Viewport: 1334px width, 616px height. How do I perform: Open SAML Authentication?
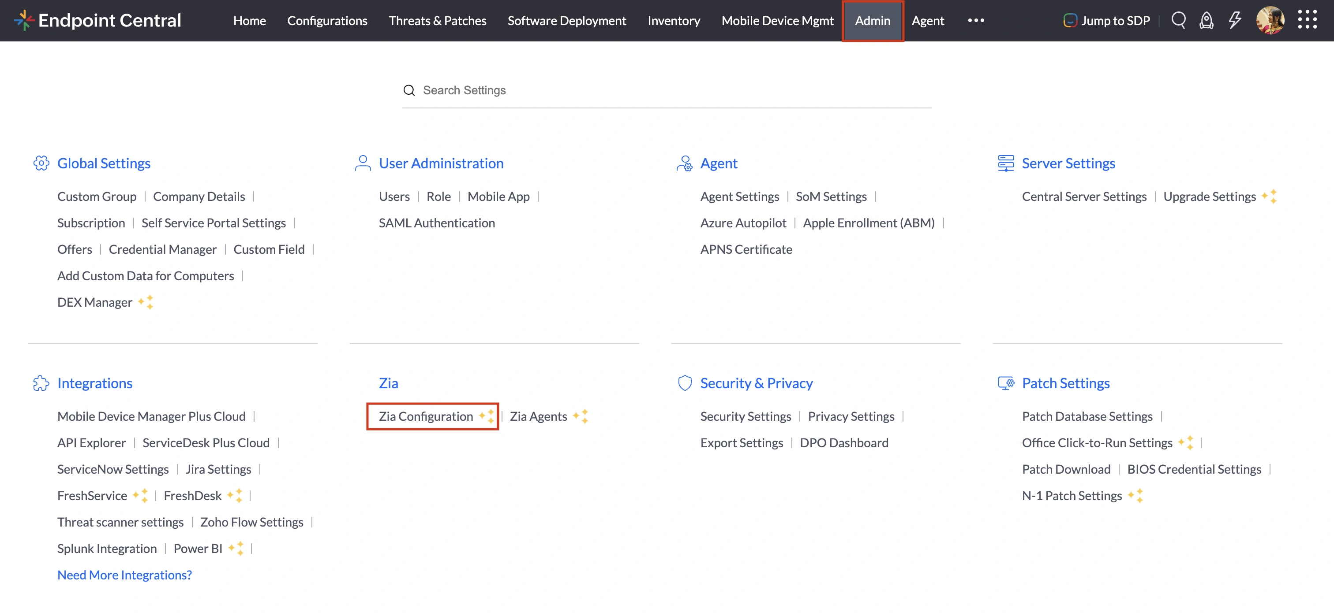tap(437, 223)
